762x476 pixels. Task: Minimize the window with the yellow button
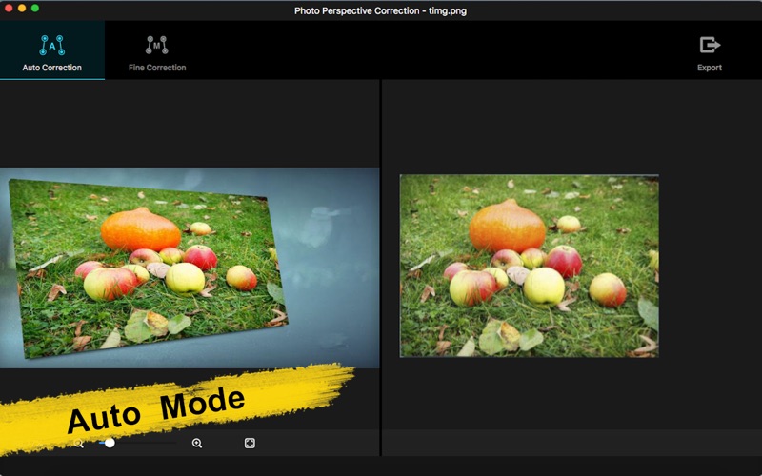point(21,9)
